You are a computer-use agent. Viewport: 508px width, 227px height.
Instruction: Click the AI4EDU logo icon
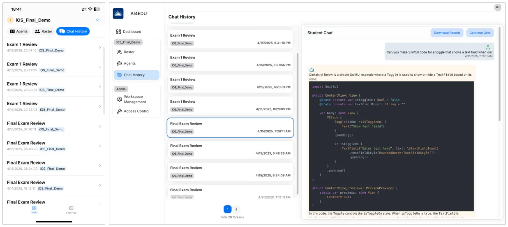(118, 14)
